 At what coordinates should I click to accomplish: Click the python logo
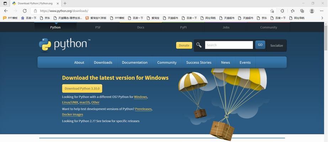point(64,44)
